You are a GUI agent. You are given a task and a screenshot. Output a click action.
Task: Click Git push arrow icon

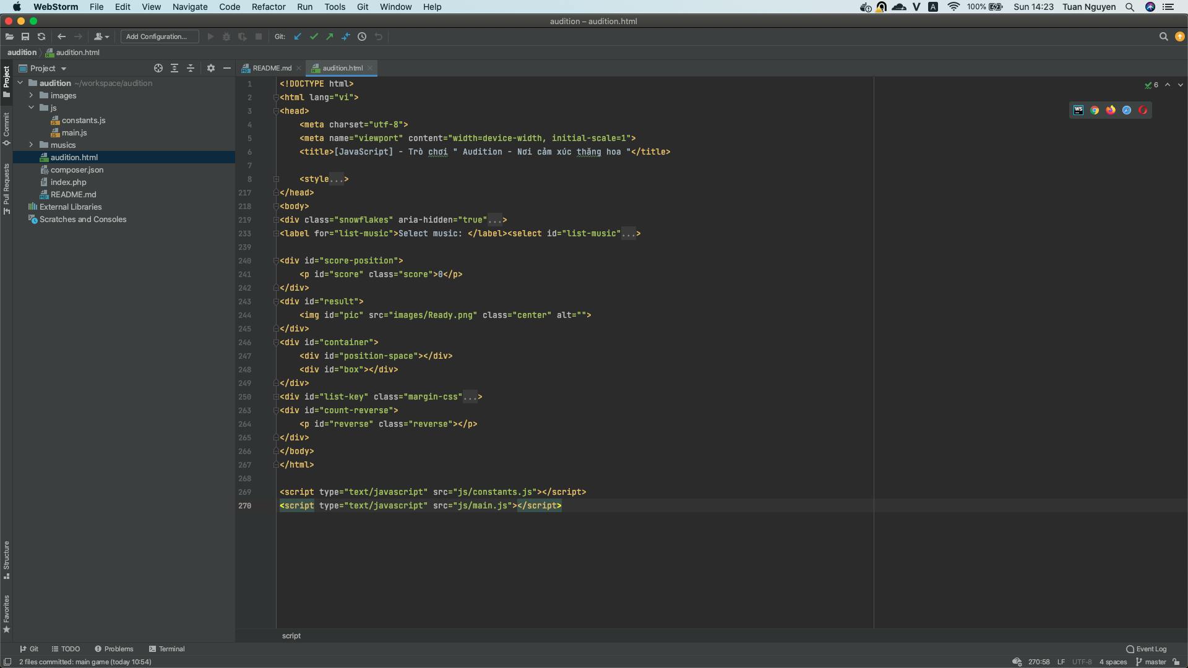coord(330,36)
